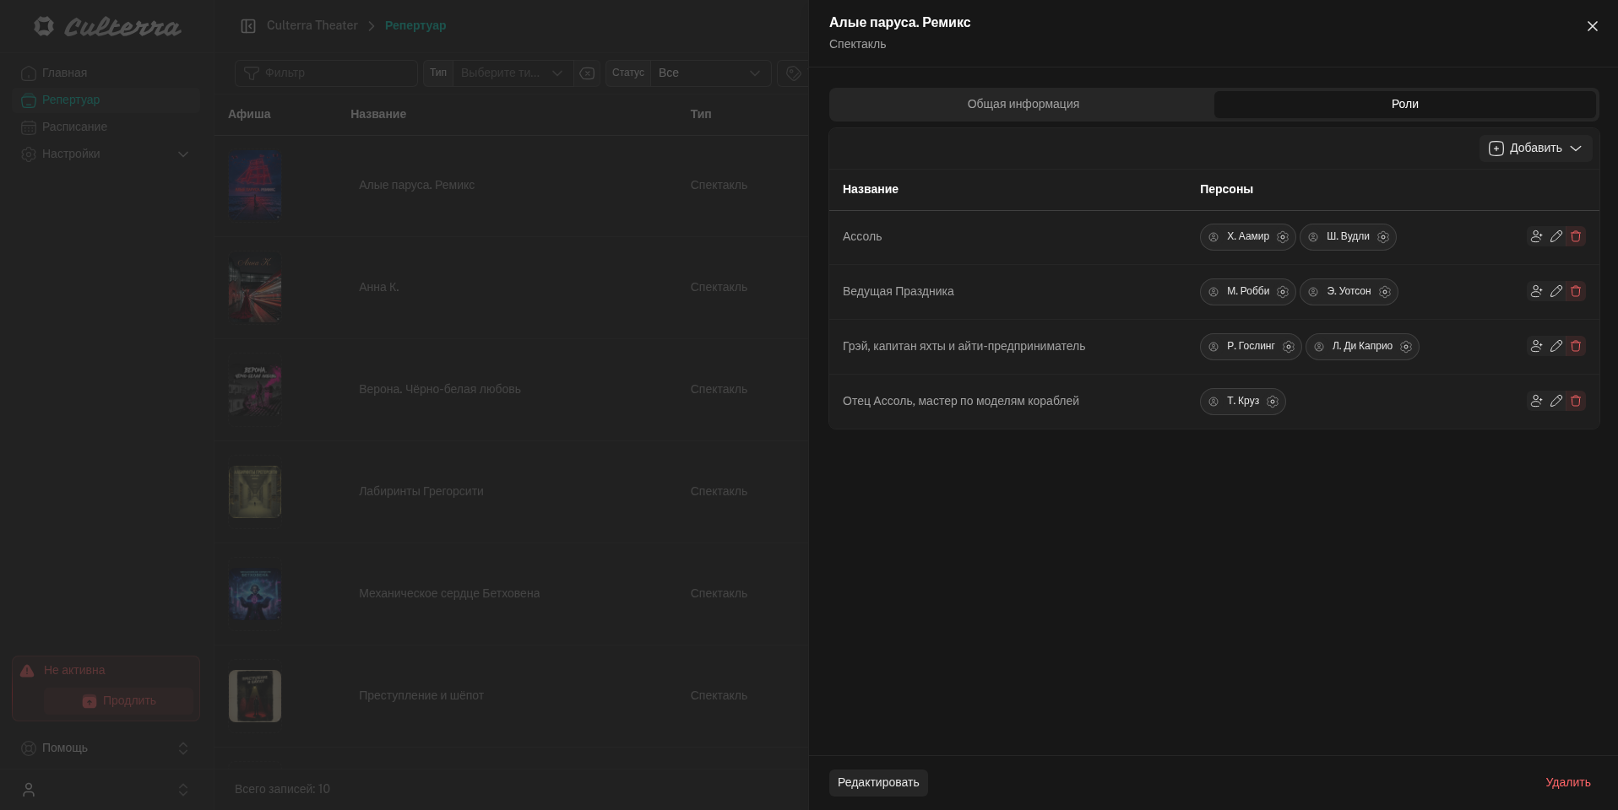Expand the Статус dropdown showing Все

[709, 73]
